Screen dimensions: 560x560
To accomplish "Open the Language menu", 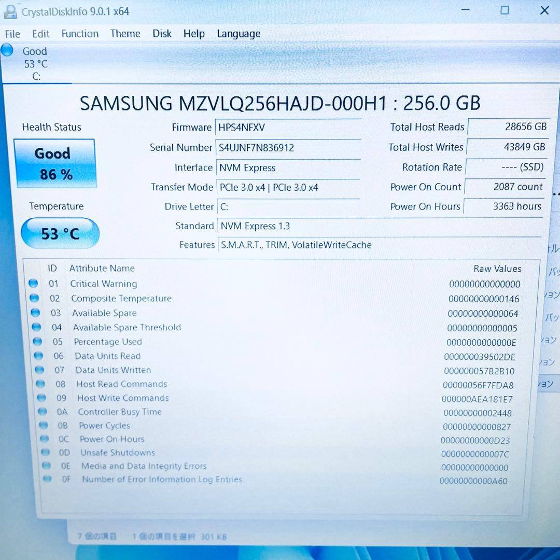I will [x=238, y=33].
